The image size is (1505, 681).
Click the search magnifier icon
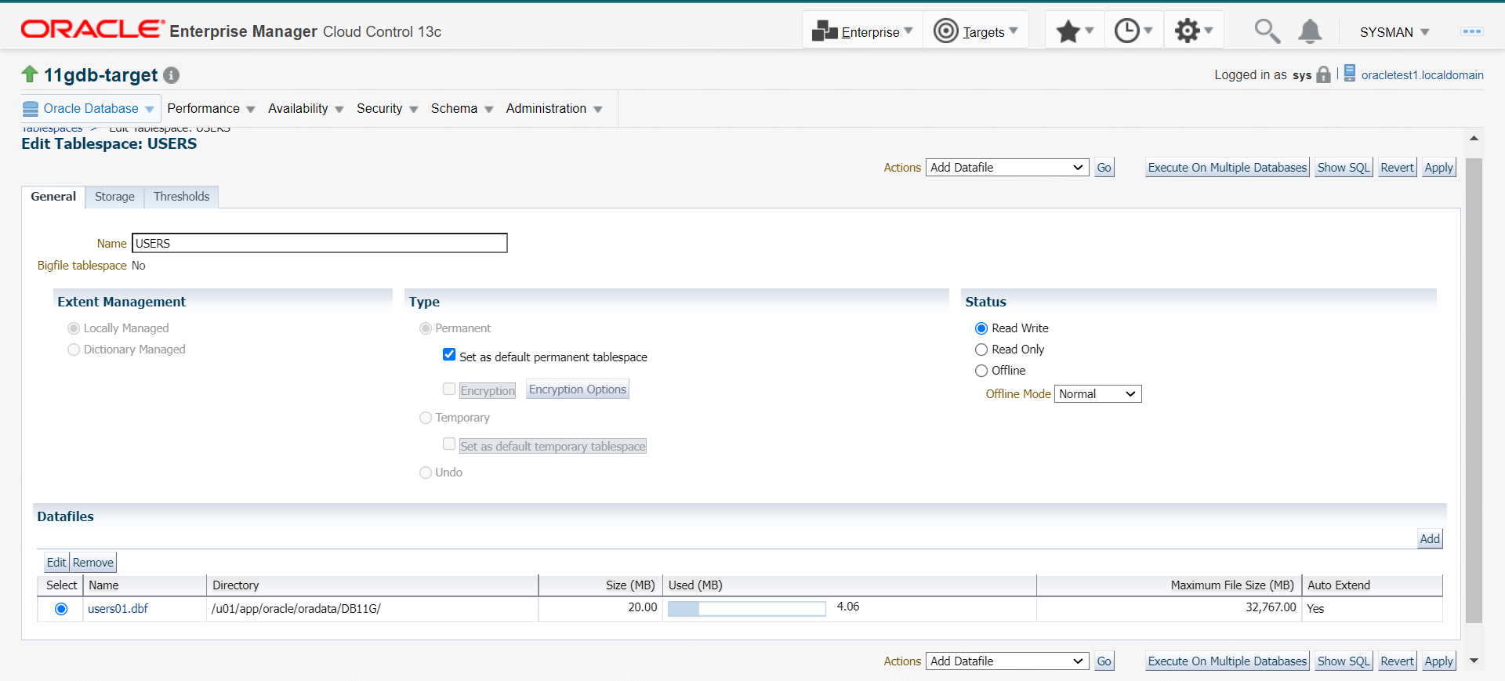(x=1267, y=31)
